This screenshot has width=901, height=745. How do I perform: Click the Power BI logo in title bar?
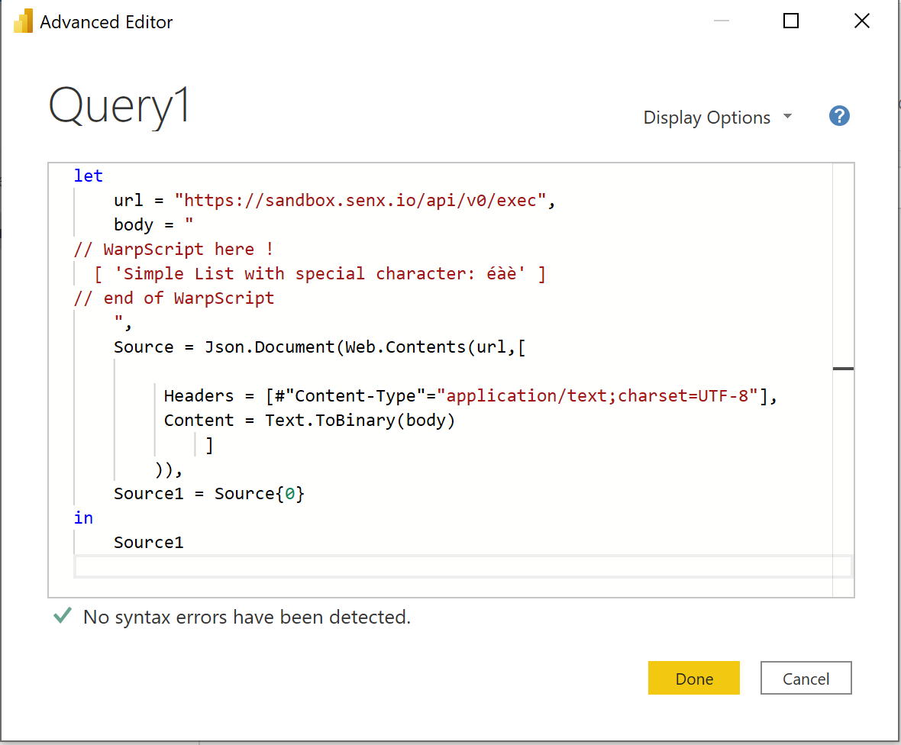pyautogui.click(x=23, y=21)
